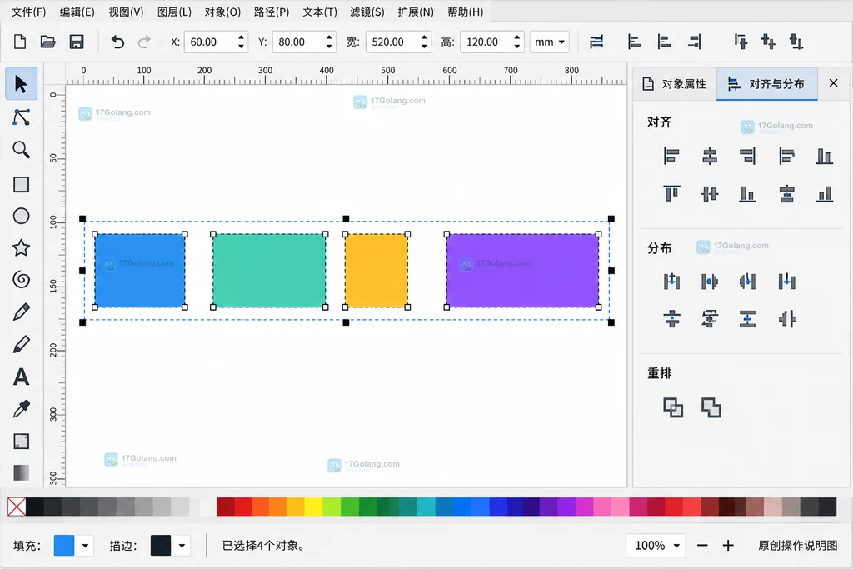Click the no-color X swatch in palette
Image resolution: width=853 pixels, height=569 pixels.
tap(17, 507)
